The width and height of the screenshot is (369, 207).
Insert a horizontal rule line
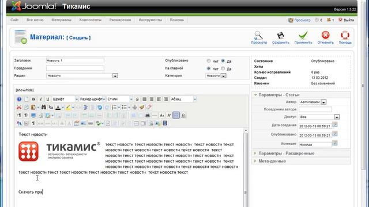pyautogui.click(x=155, y=115)
